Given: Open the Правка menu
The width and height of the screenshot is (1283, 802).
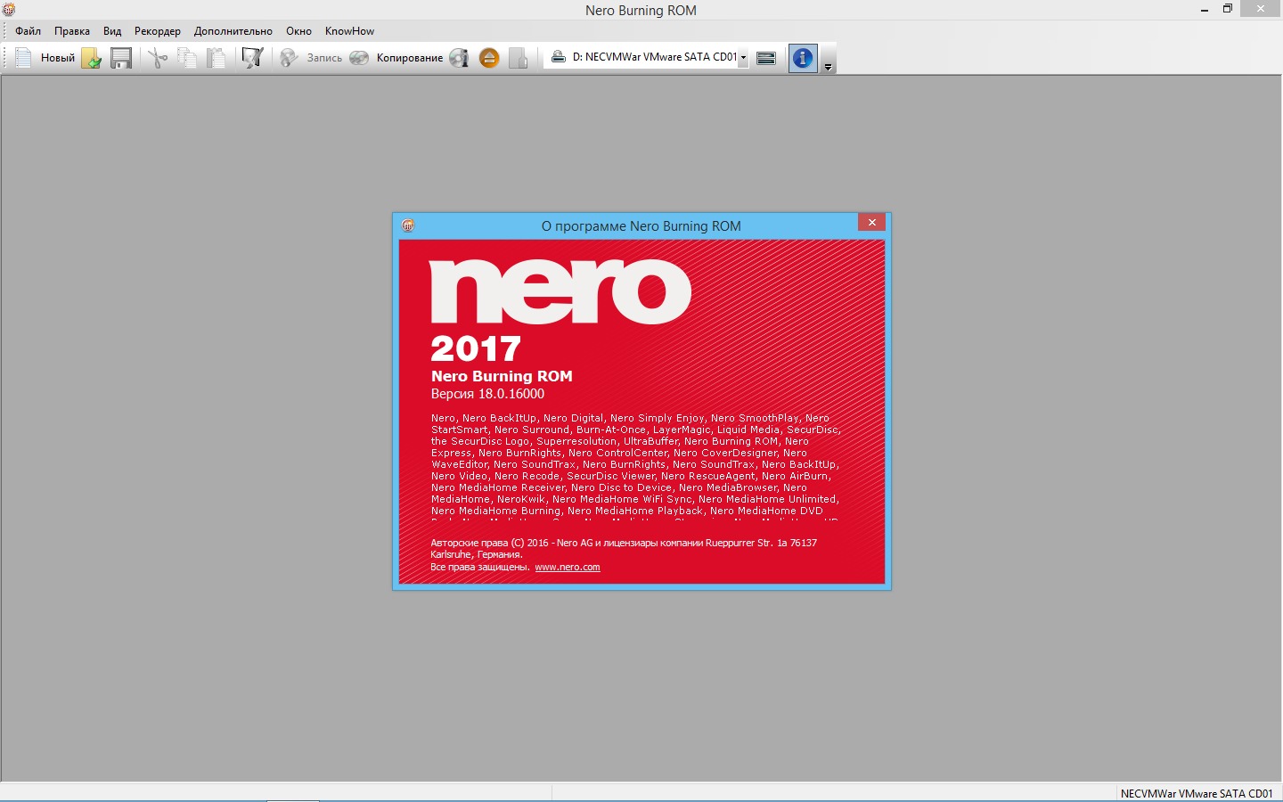Looking at the screenshot, I should pos(72,30).
